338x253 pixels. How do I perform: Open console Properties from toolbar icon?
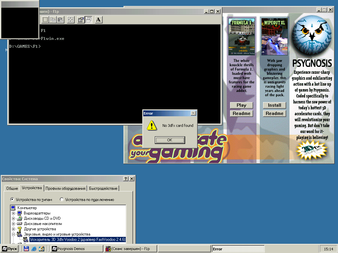[81, 20]
